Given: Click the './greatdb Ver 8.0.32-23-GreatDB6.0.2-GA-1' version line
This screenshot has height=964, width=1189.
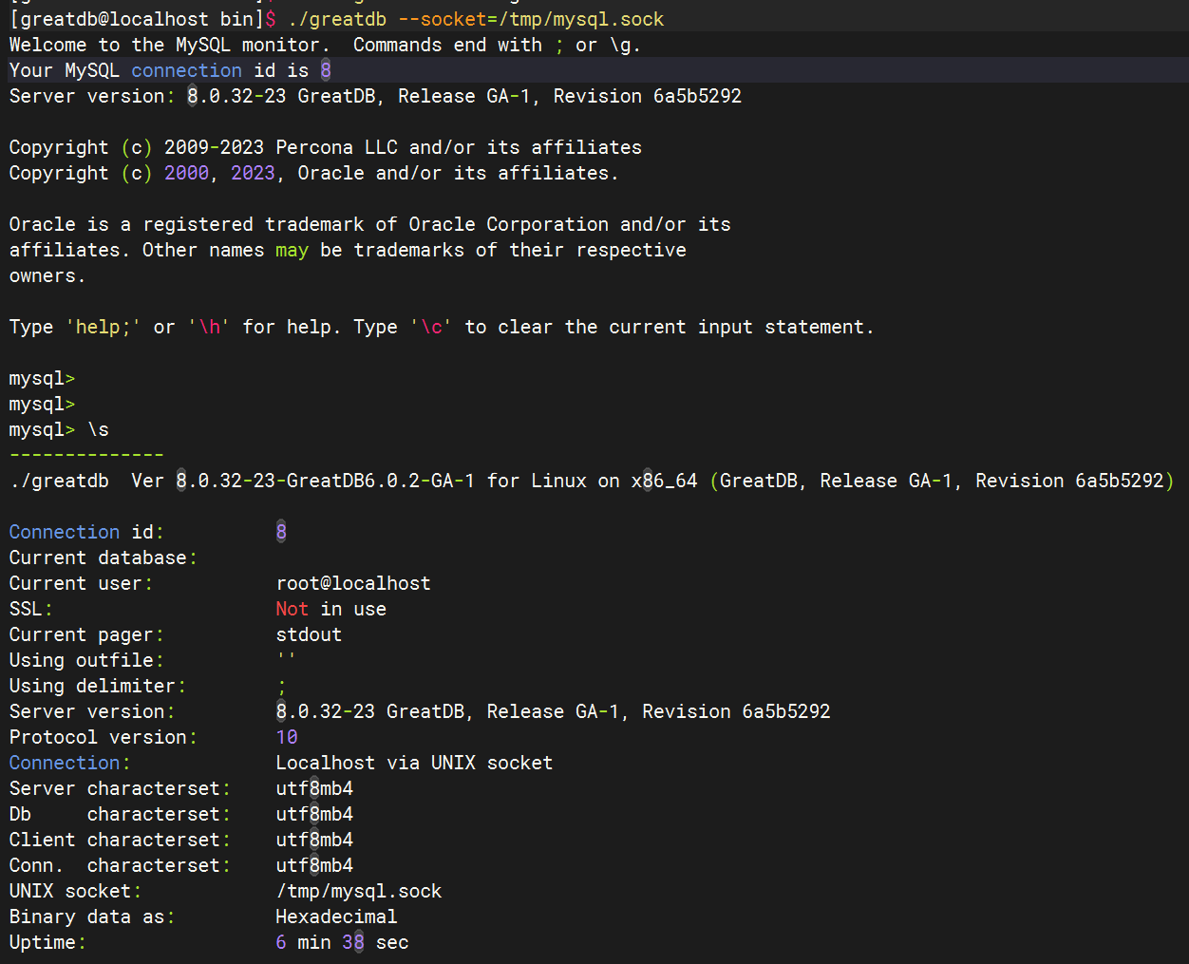Looking at the screenshot, I should pos(592,481).
